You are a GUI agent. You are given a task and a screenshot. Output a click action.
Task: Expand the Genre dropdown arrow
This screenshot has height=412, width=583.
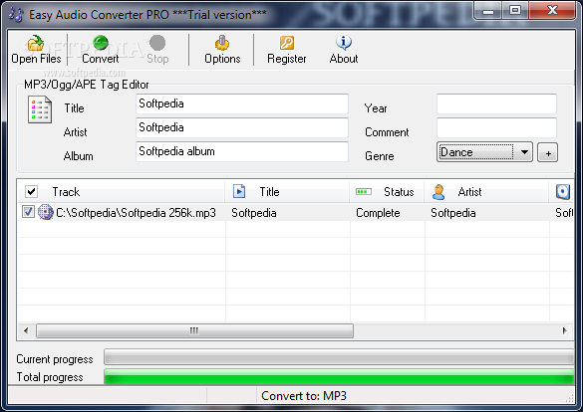(524, 152)
